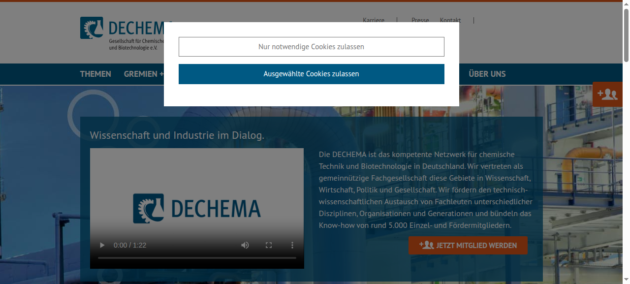
Task: Play the DECHEMA video
Action: click(102, 245)
